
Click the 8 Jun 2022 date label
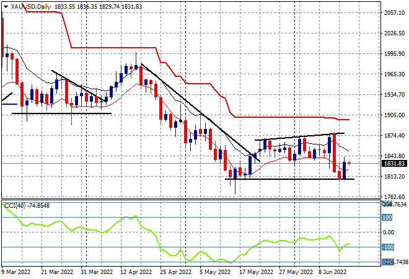coord(332,272)
